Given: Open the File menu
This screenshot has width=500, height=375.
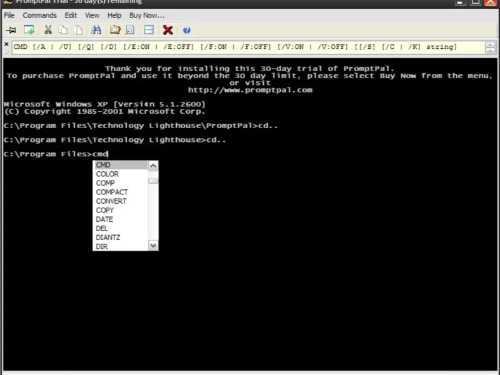Looking at the screenshot, I should [x=9, y=15].
